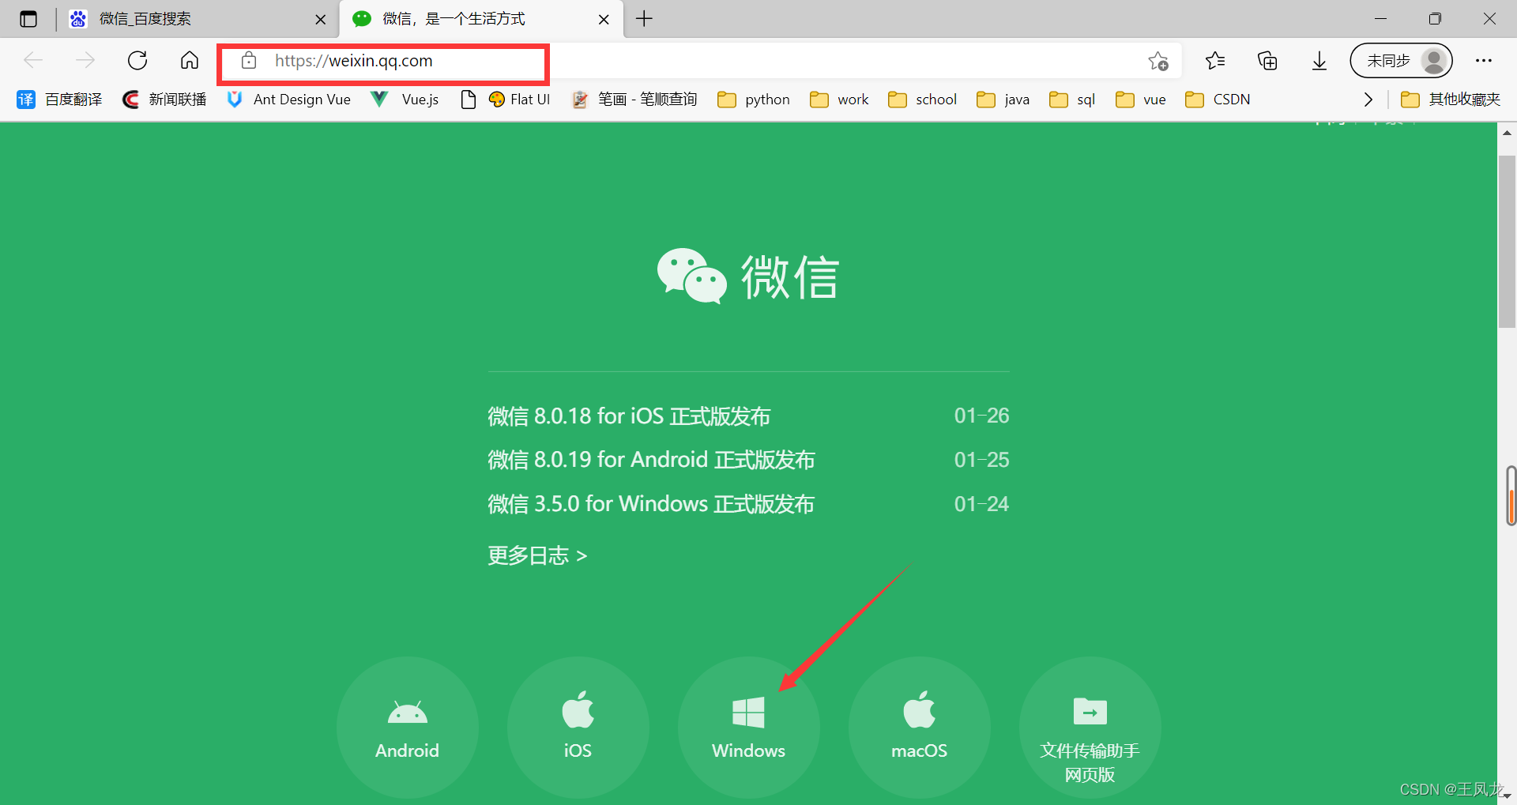Expand the work bookmarks folder
The height and width of the screenshot is (805, 1517).
[839, 100]
